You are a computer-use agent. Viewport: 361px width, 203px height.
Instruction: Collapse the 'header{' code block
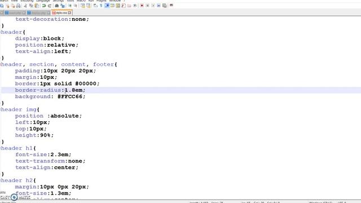(1, 32)
